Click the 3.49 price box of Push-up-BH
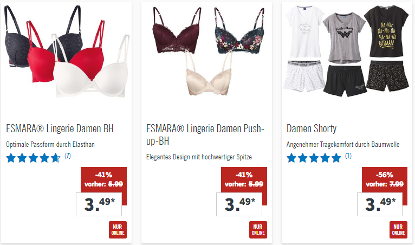415x245 pixels. point(239,204)
